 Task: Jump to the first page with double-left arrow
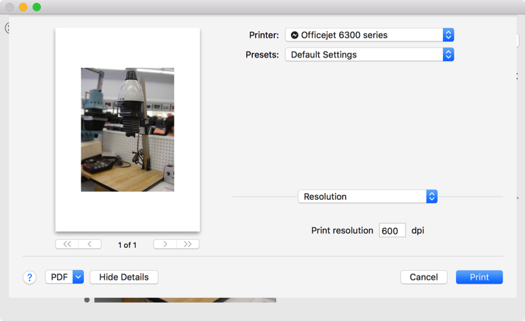click(x=67, y=244)
